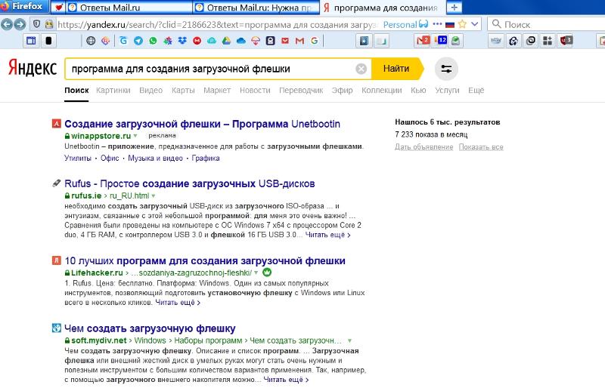Click the yellow Найти search button
The height and width of the screenshot is (388, 605).
click(x=396, y=69)
